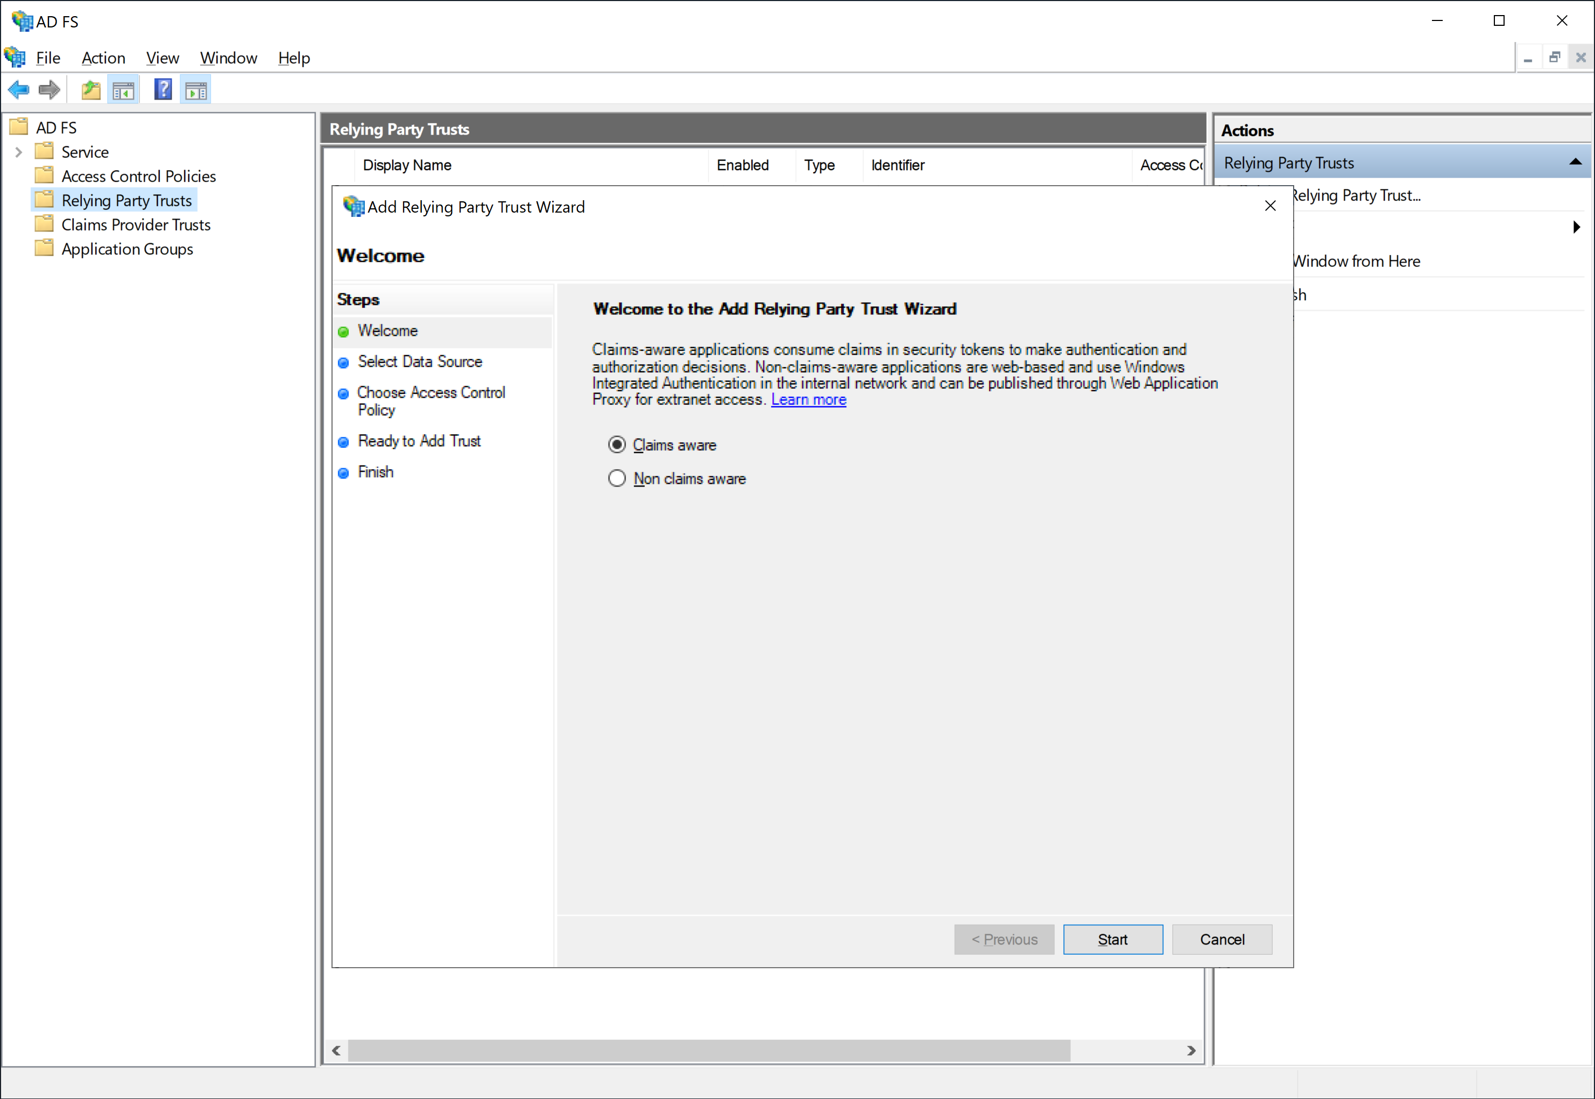This screenshot has height=1099, width=1595.
Task: Select Relying Party Trusts tree item
Action: [x=126, y=200]
